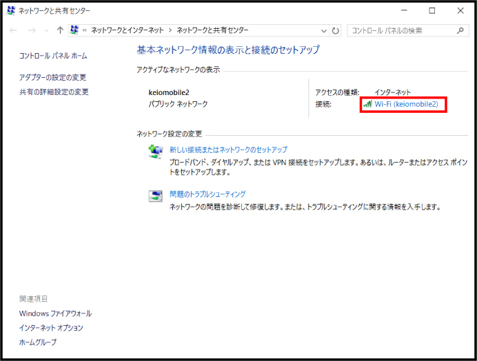Expand the « breadcrumb chevron in the address bar
Image resolution: width=477 pixels, height=361 pixels.
84,30
